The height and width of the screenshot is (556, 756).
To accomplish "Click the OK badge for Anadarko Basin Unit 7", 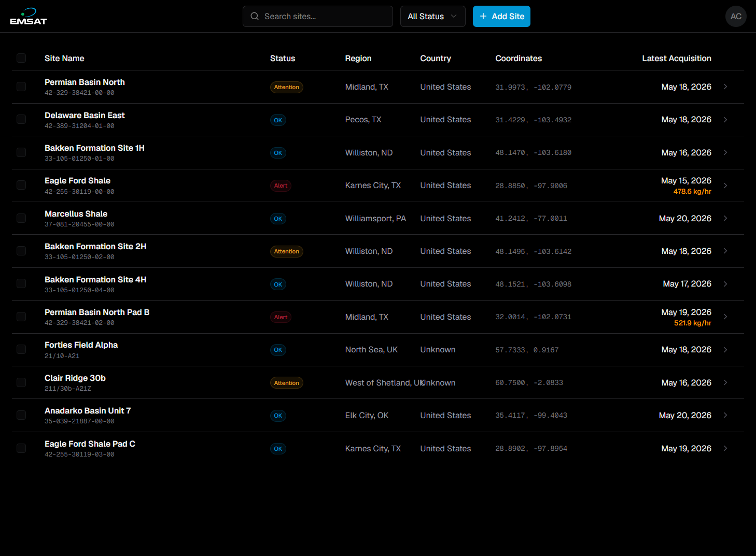I will (x=278, y=416).
